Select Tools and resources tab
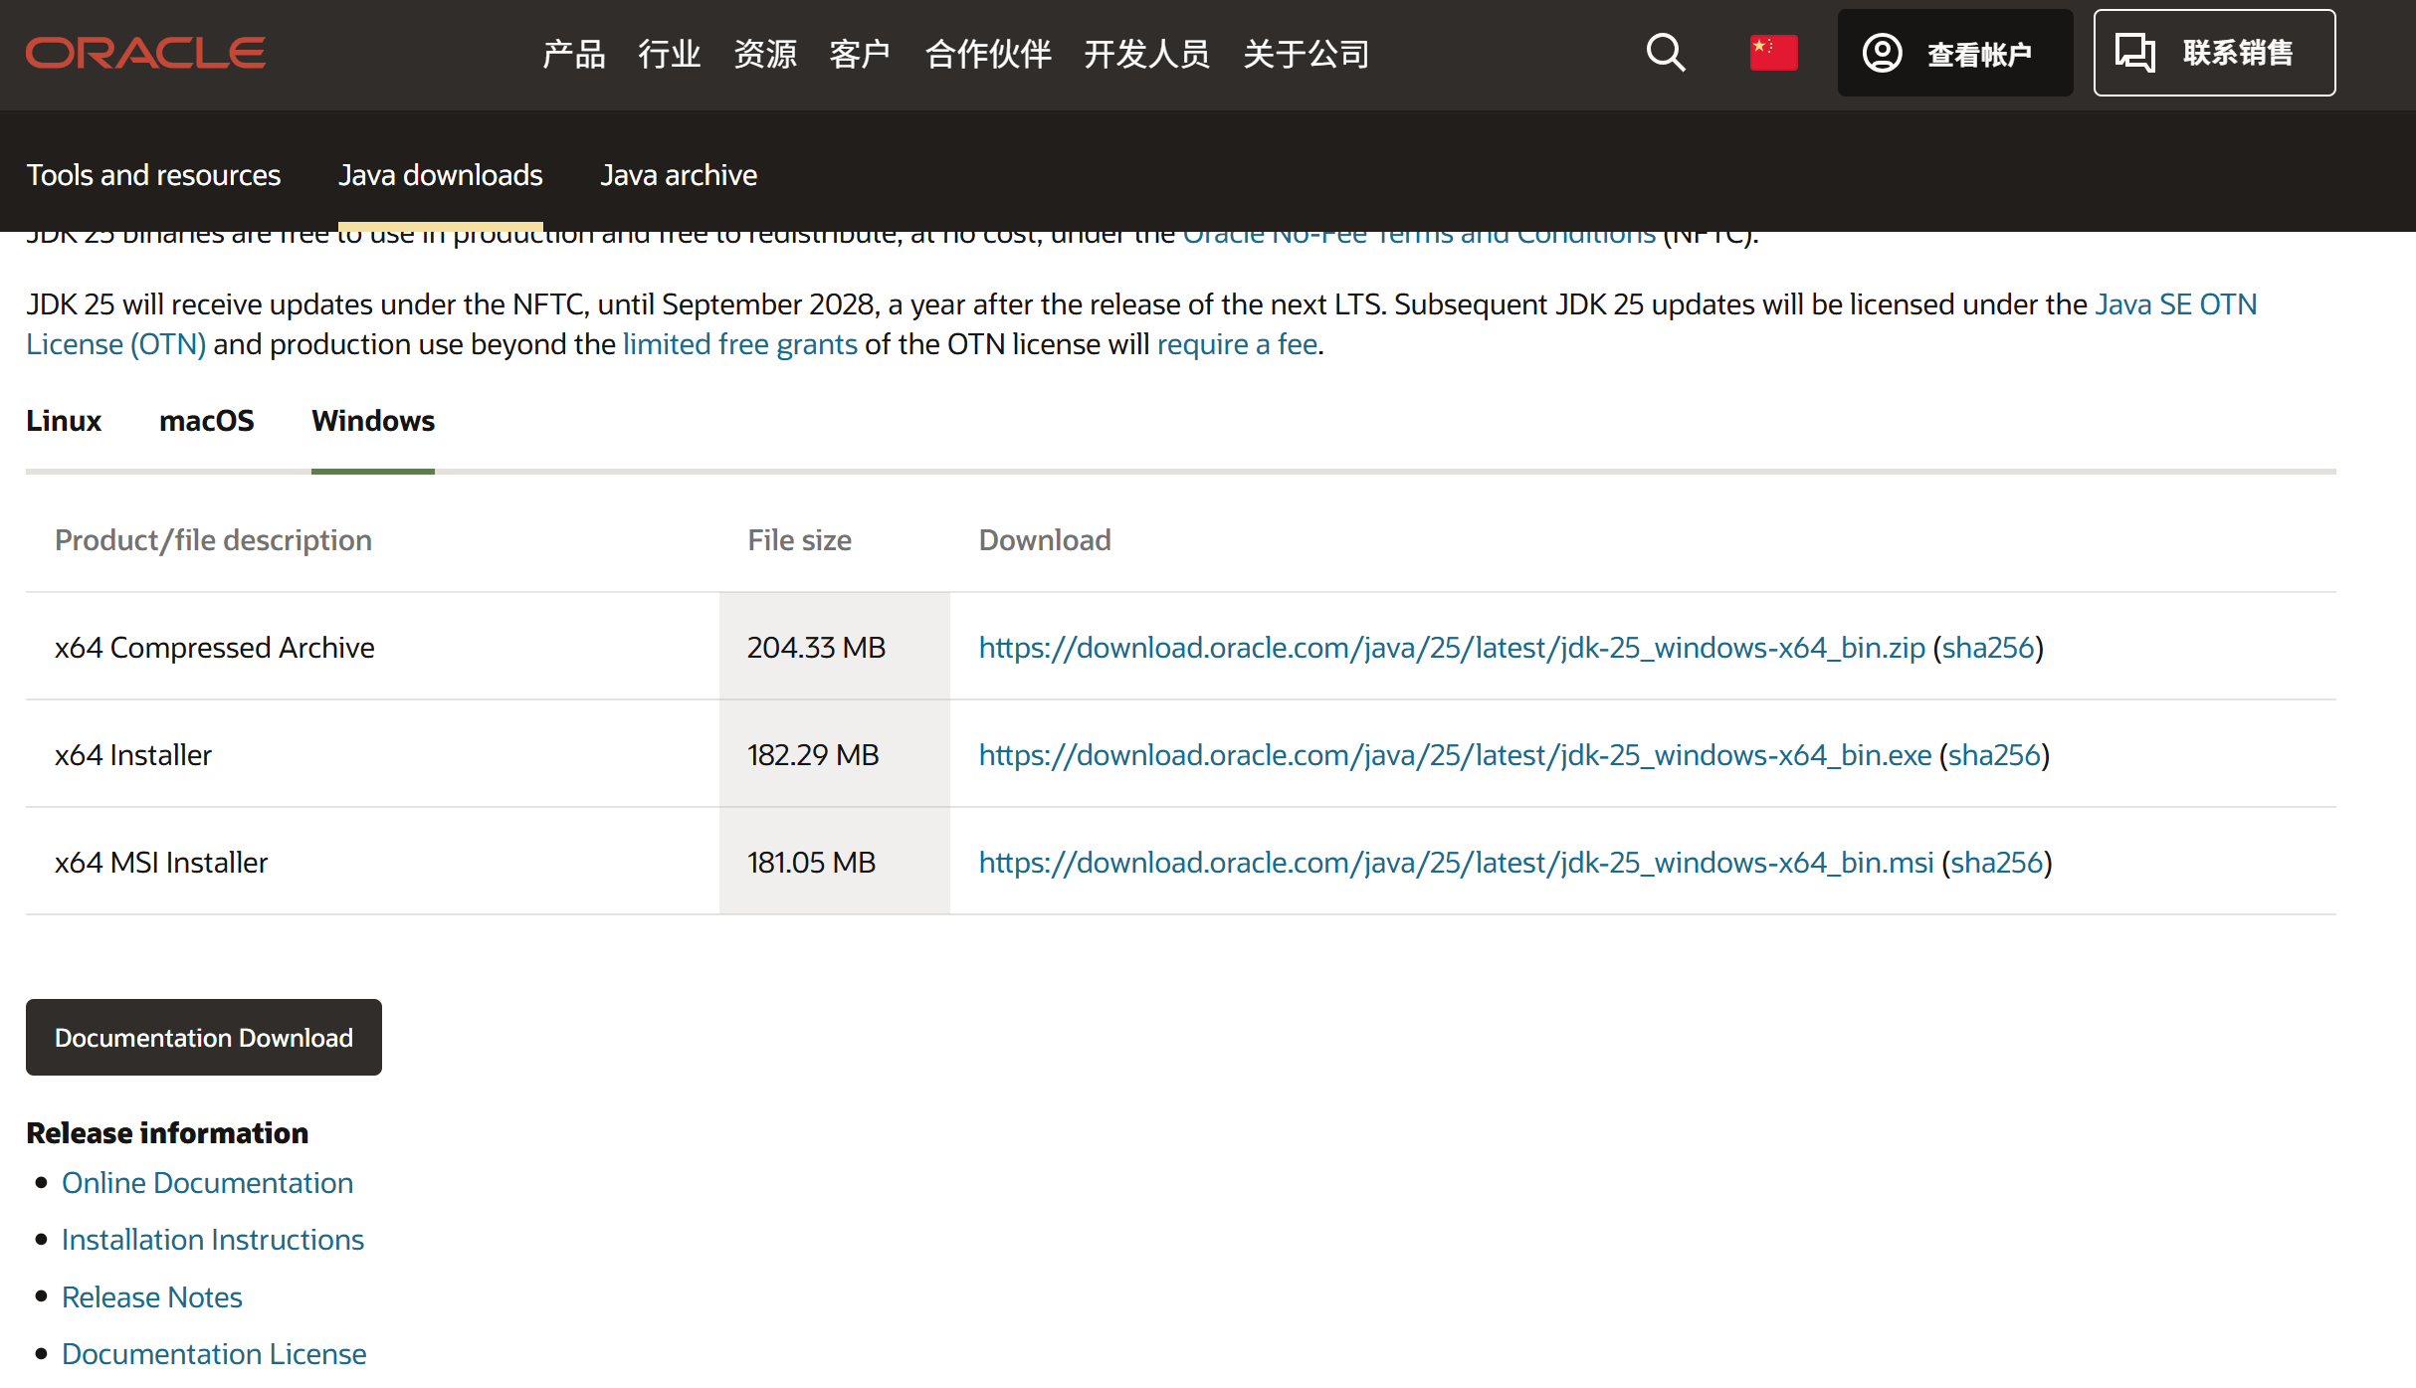Image resolution: width=2416 pixels, height=1388 pixels. 153,175
